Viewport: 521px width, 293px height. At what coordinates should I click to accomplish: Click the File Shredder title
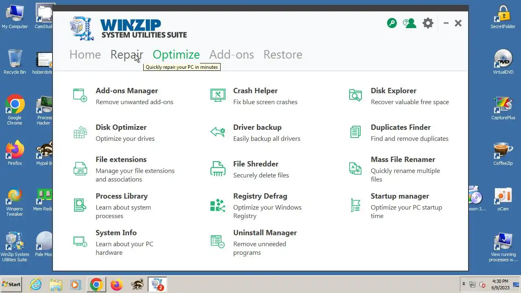point(256,164)
